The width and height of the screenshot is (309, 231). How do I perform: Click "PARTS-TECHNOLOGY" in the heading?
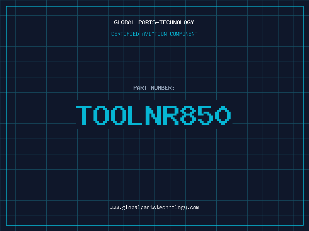click(166, 23)
